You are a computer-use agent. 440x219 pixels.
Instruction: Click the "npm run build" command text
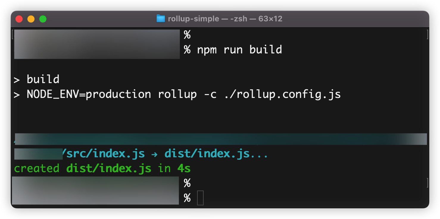pyautogui.click(x=239, y=50)
